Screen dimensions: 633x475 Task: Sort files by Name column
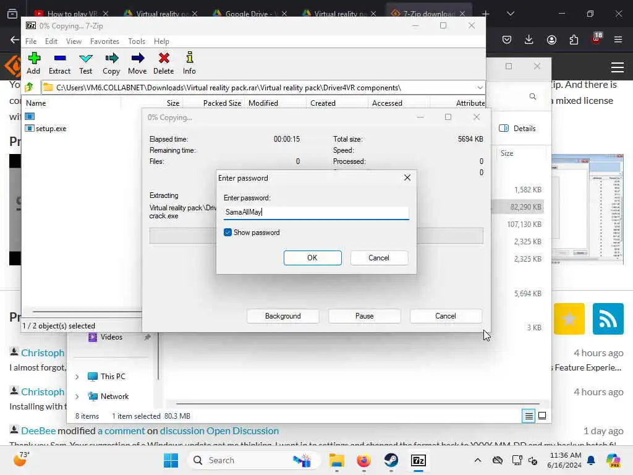click(x=36, y=103)
